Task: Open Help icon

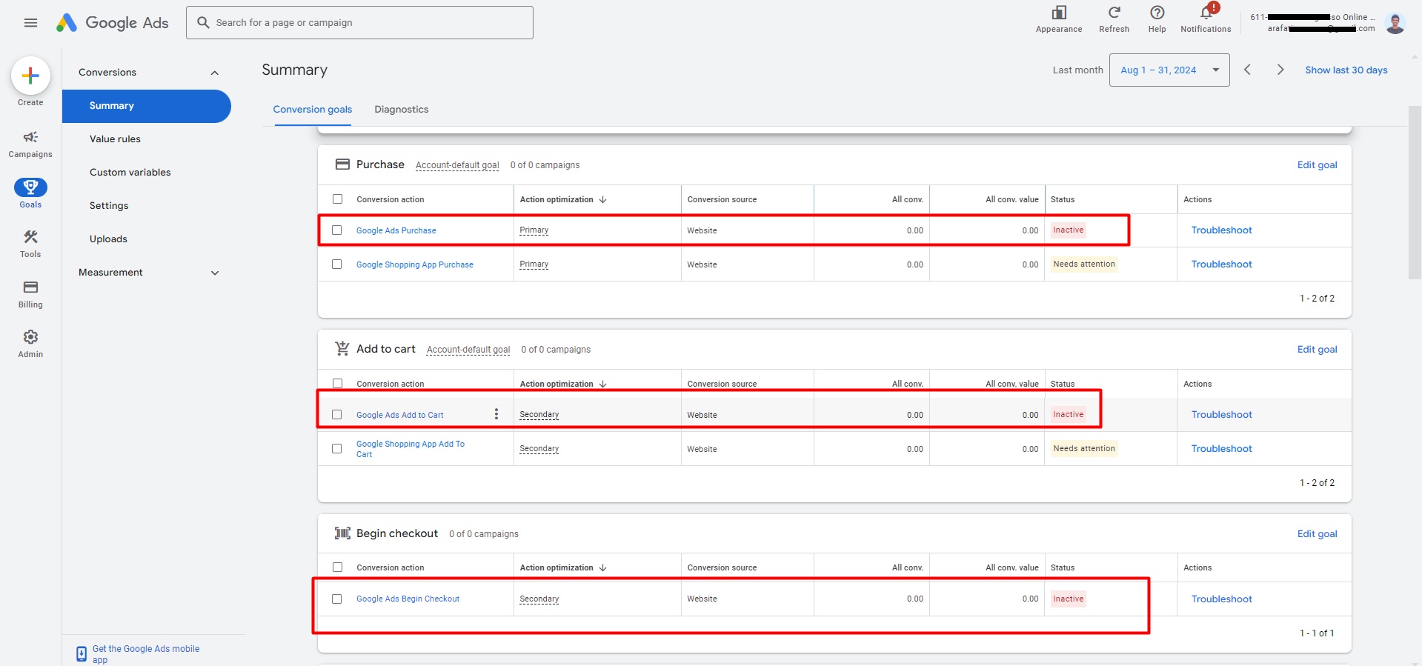Action: click(1157, 13)
